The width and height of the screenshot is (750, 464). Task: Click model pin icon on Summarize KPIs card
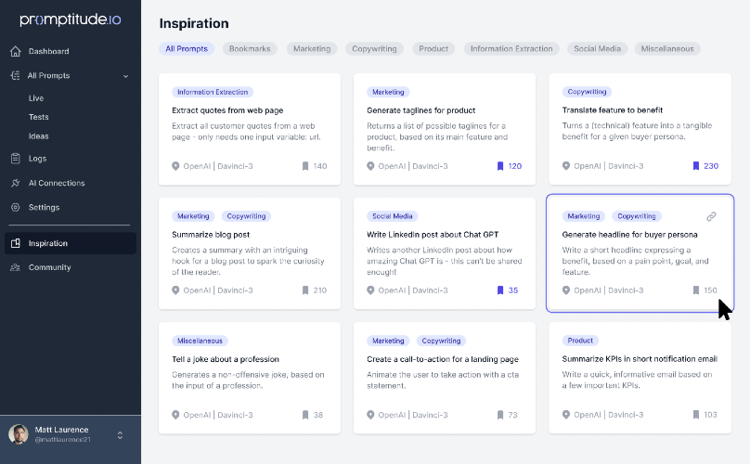(566, 415)
